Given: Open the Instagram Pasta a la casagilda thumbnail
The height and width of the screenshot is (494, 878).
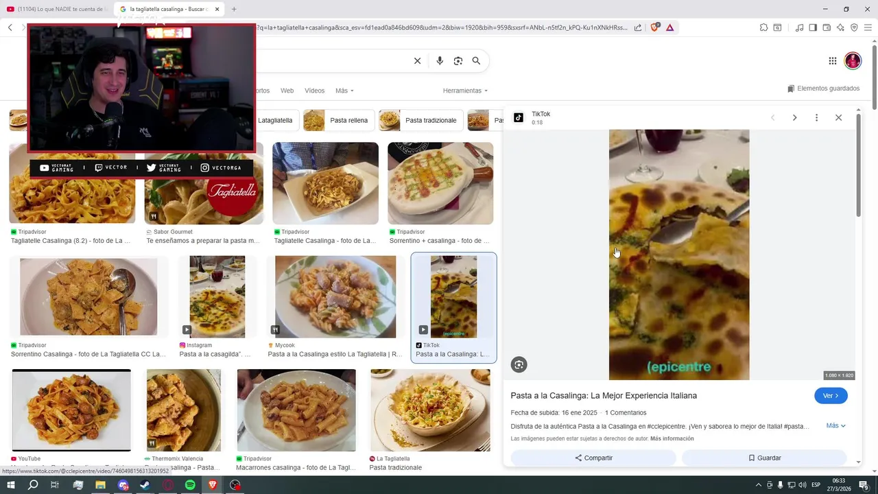Looking at the screenshot, I should click(217, 296).
